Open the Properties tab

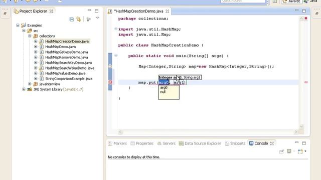point(142,143)
